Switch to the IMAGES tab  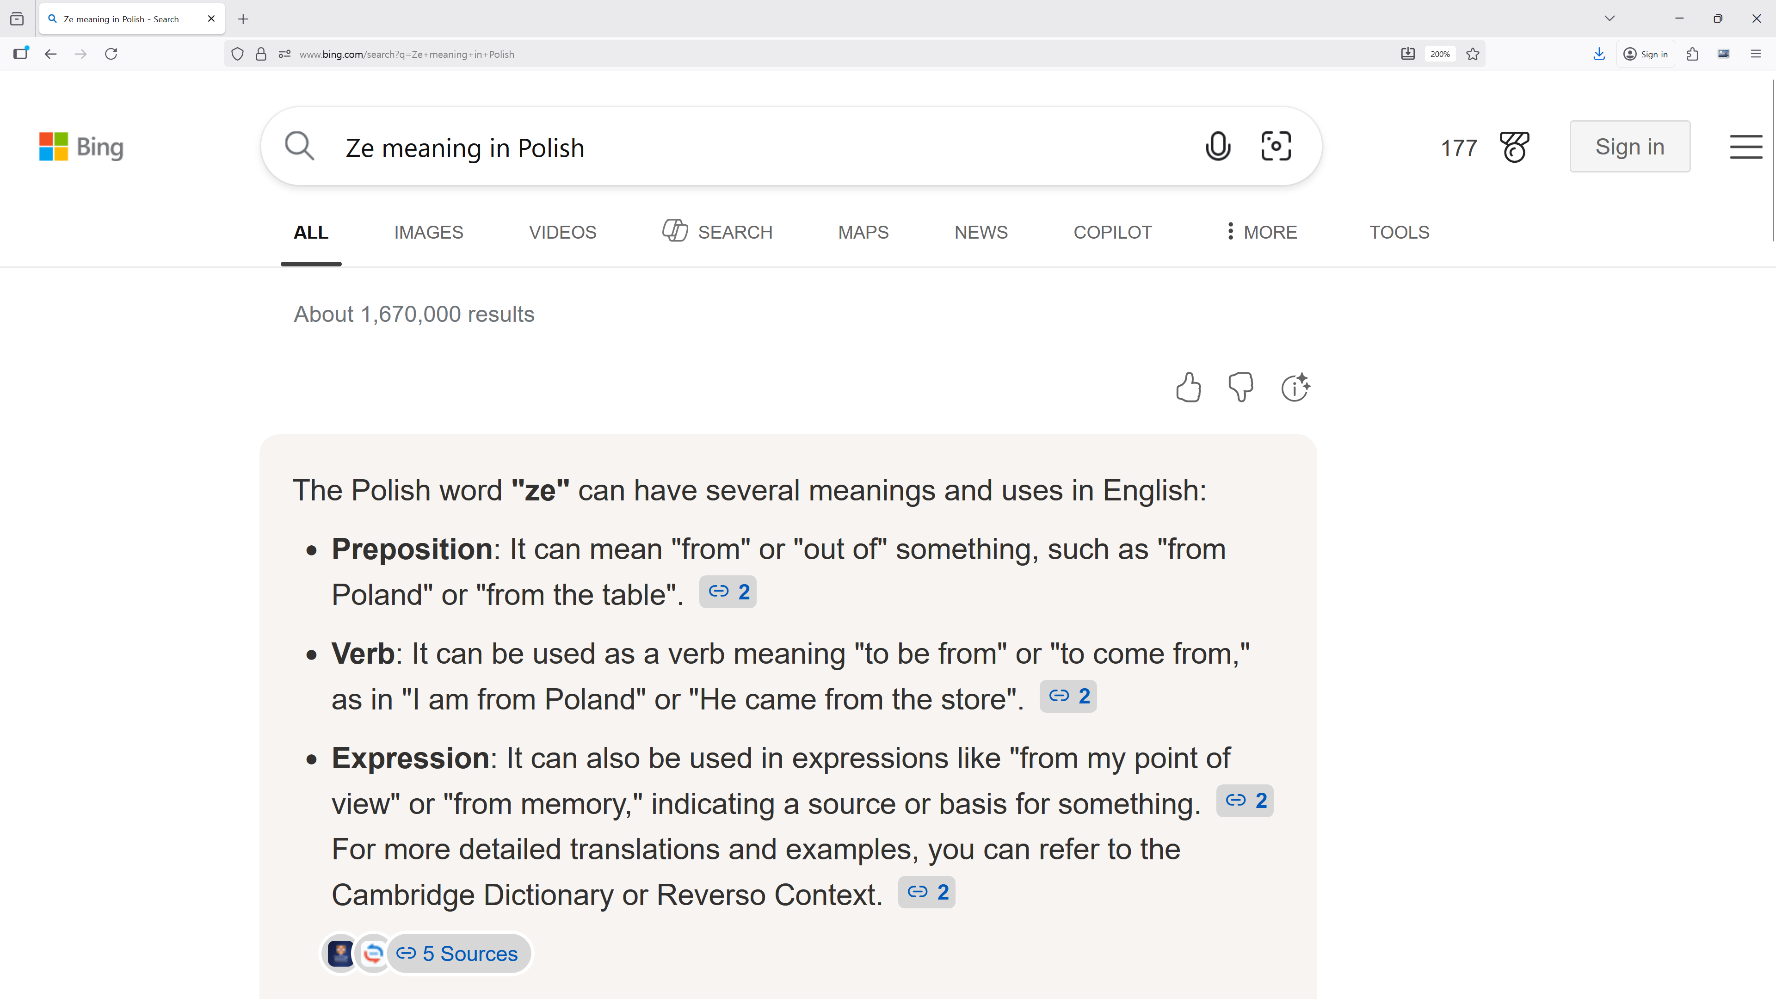[x=428, y=232]
